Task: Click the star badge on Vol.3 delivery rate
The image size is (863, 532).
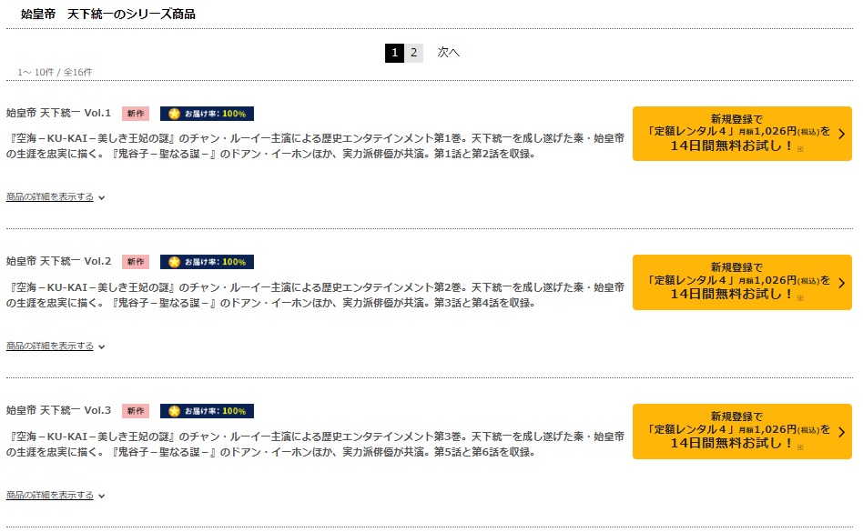Action: coord(175,411)
